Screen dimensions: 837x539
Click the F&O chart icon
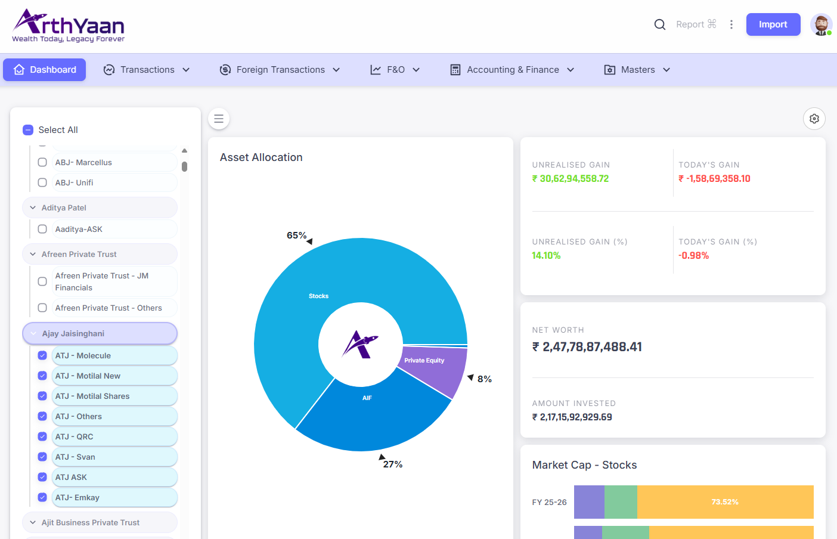click(376, 70)
